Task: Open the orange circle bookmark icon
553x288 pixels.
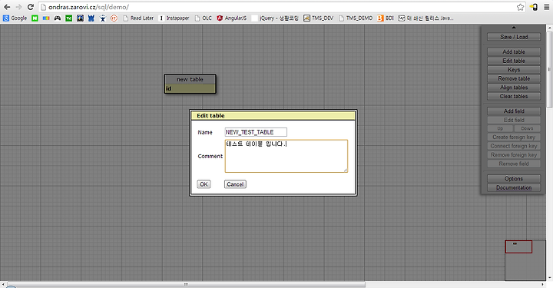Action: click(x=114, y=18)
